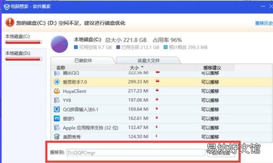Image resolution: width=273 pixels, height=163 pixels.
Task: Switch to the 该盘大文件 tab
Action: (x=148, y=61)
